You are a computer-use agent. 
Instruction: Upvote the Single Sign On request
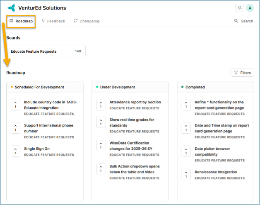tap(15, 151)
